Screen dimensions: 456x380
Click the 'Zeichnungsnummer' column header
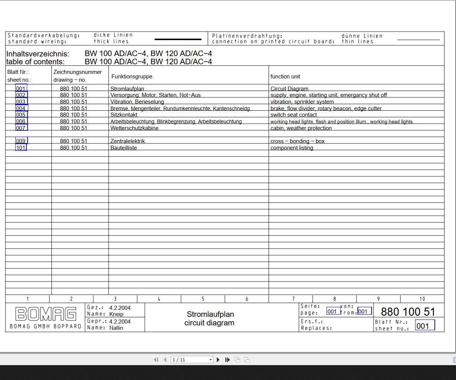tap(77, 72)
